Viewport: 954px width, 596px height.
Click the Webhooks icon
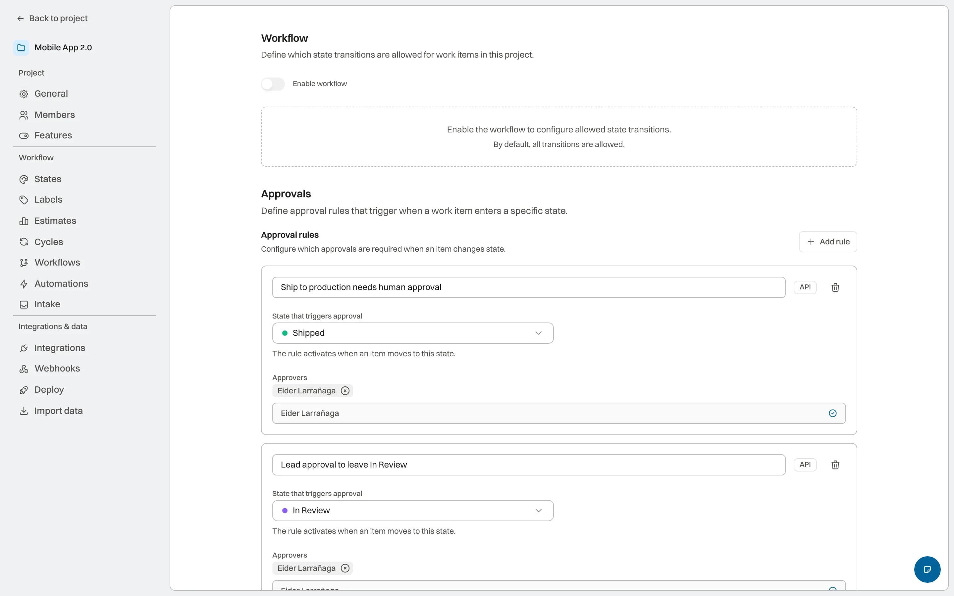[x=24, y=369]
